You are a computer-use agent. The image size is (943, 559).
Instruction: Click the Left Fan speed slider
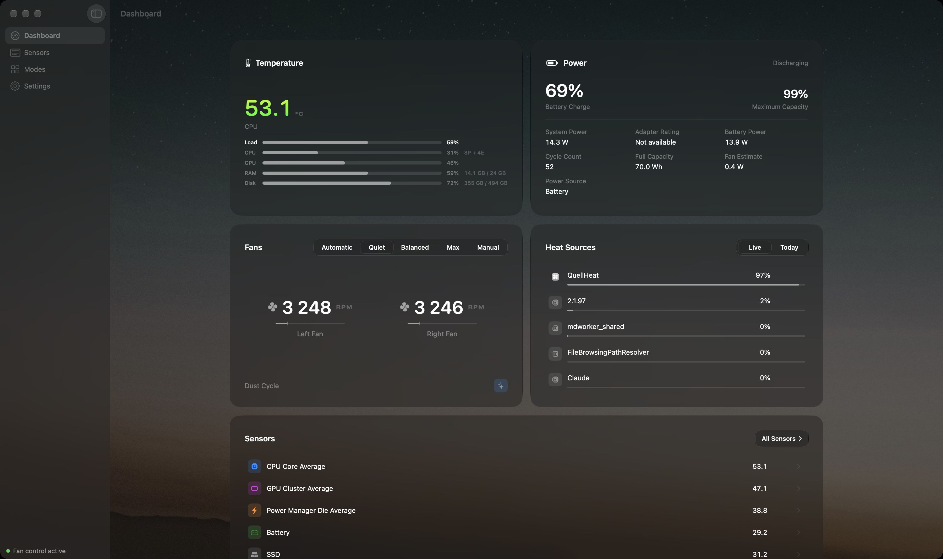pos(310,324)
